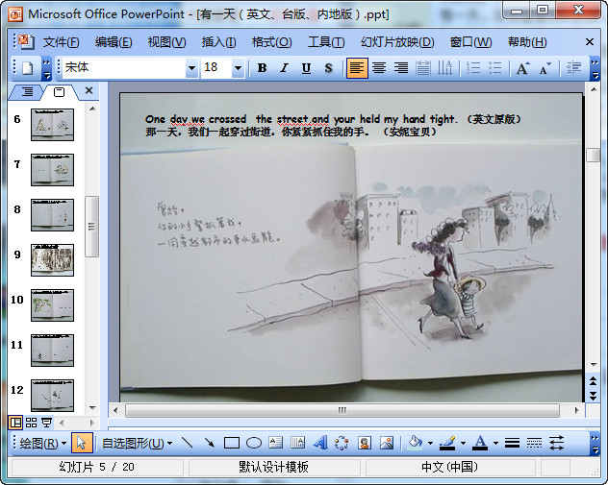Switch to Slide Sorter view

31,423
